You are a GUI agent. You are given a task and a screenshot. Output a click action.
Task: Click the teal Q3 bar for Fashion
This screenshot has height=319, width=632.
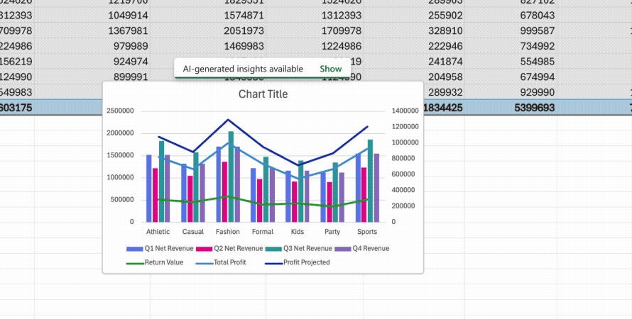pos(231,177)
